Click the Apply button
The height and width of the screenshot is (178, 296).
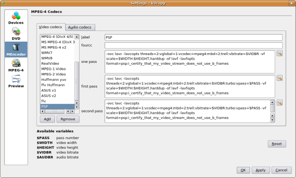coord(260,170)
